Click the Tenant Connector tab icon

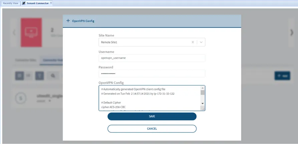[24, 3]
